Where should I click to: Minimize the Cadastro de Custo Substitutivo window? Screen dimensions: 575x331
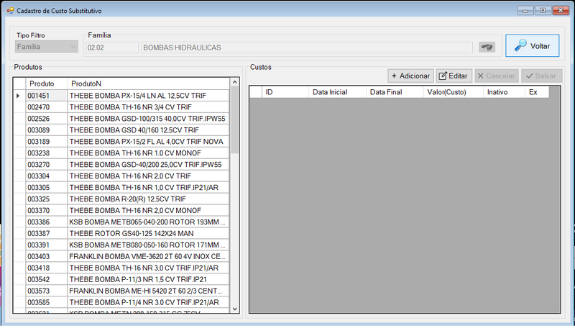[x=525, y=11]
